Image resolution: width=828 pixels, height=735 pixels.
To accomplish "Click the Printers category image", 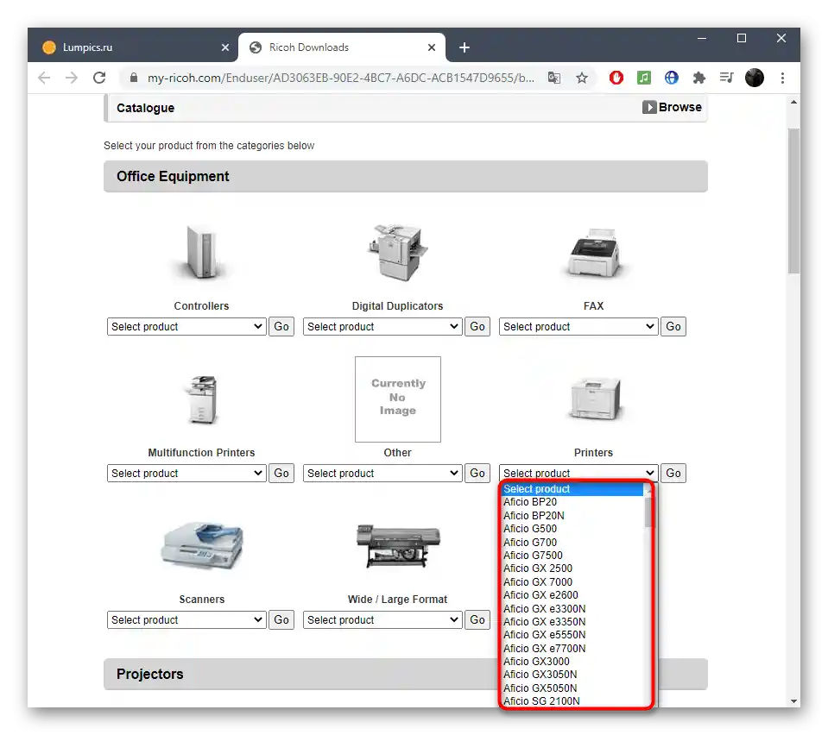I will [593, 399].
